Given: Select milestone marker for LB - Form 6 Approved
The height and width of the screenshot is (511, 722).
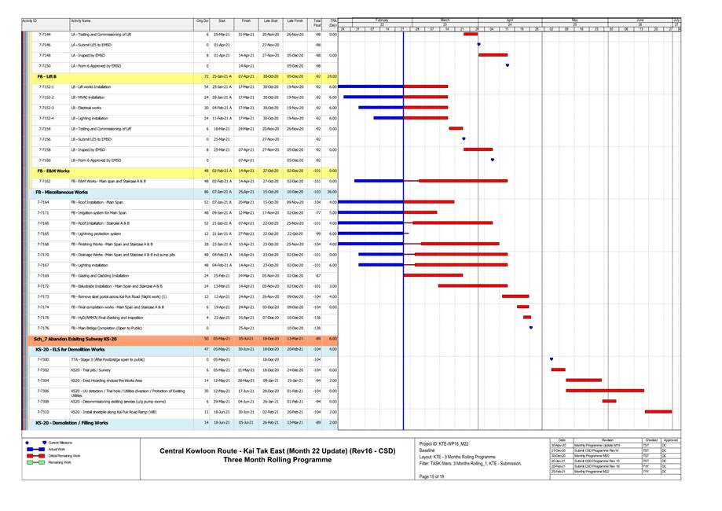Looking at the screenshot, I should click(493, 160).
